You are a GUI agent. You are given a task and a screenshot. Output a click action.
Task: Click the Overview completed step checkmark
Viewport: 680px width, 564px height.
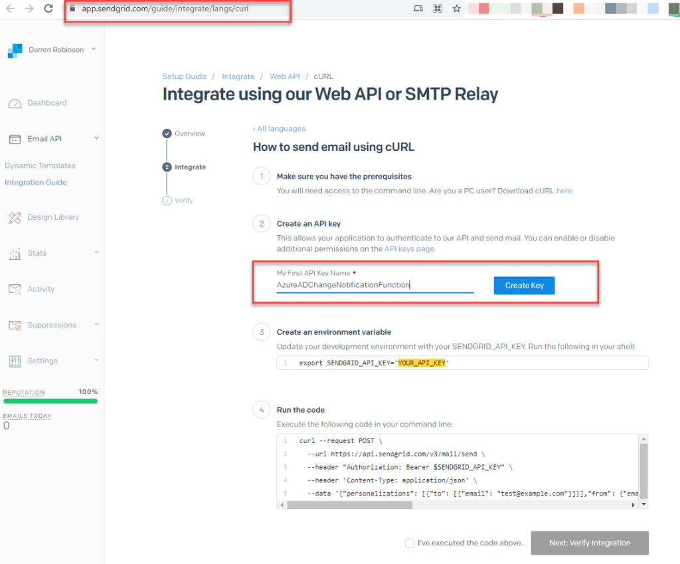(167, 134)
